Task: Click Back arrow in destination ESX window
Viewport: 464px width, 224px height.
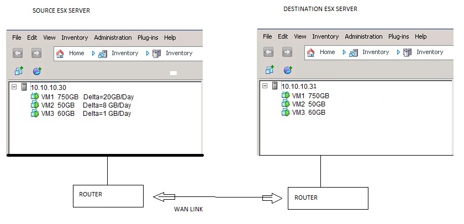Action: point(268,52)
